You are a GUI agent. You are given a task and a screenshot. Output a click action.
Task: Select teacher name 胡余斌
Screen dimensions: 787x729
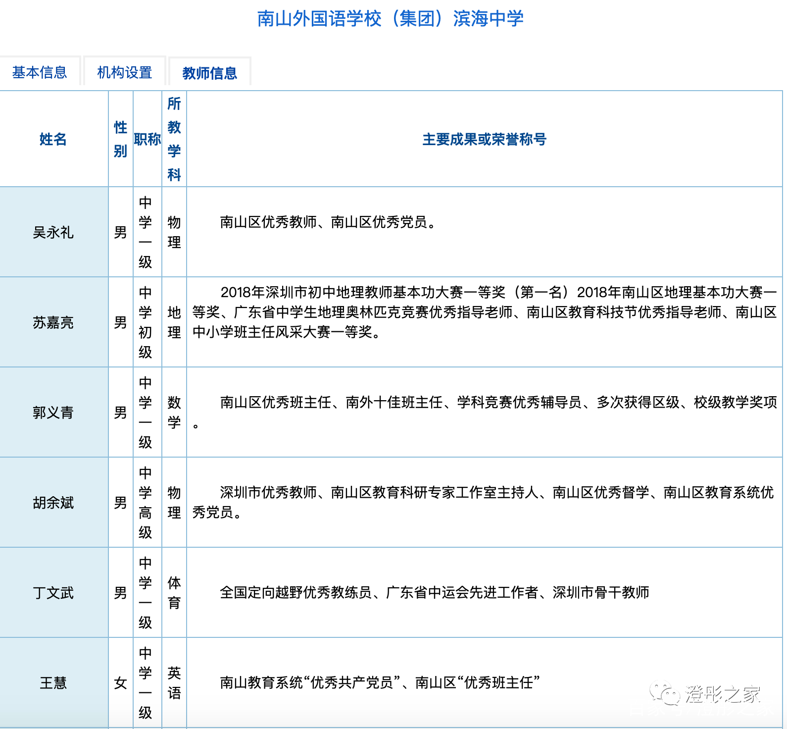click(53, 503)
